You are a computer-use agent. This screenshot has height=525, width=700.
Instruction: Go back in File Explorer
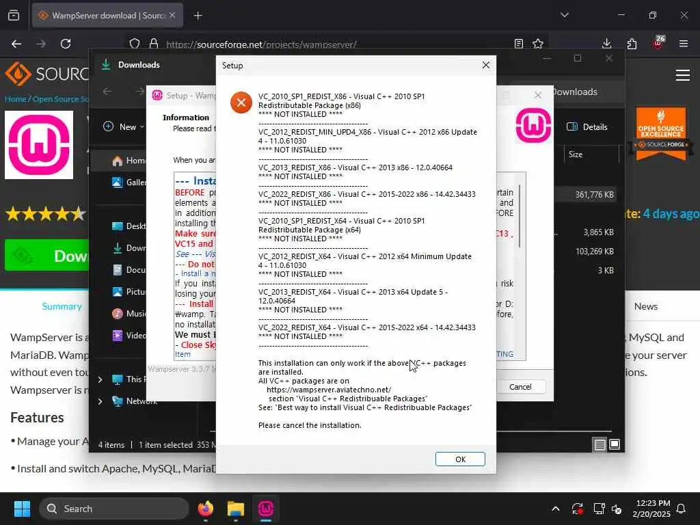click(107, 92)
